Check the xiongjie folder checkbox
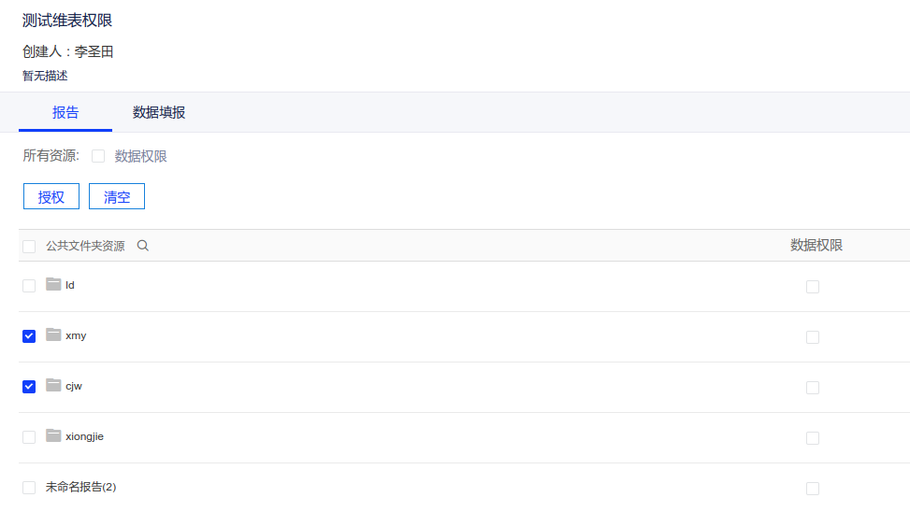Viewport: 910px width, 512px height. click(29, 437)
